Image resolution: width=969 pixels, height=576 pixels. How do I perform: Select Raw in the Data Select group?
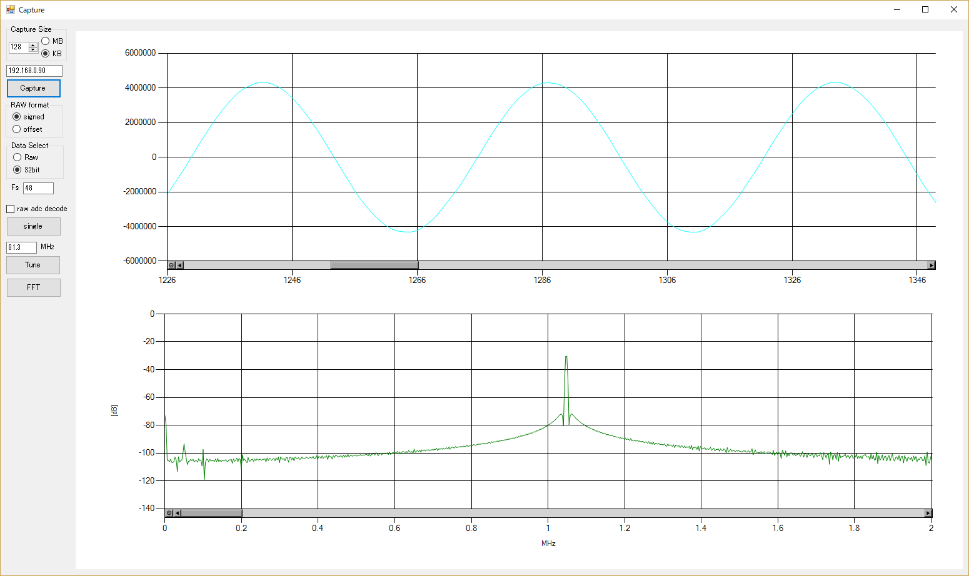tap(17, 157)
